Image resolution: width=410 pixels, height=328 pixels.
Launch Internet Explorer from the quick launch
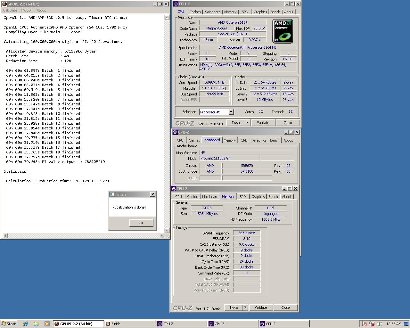[x=26, y=324]
